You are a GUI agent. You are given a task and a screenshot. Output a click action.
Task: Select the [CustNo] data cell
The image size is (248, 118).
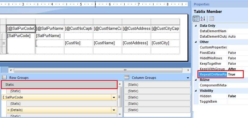[x=79, y=43]
